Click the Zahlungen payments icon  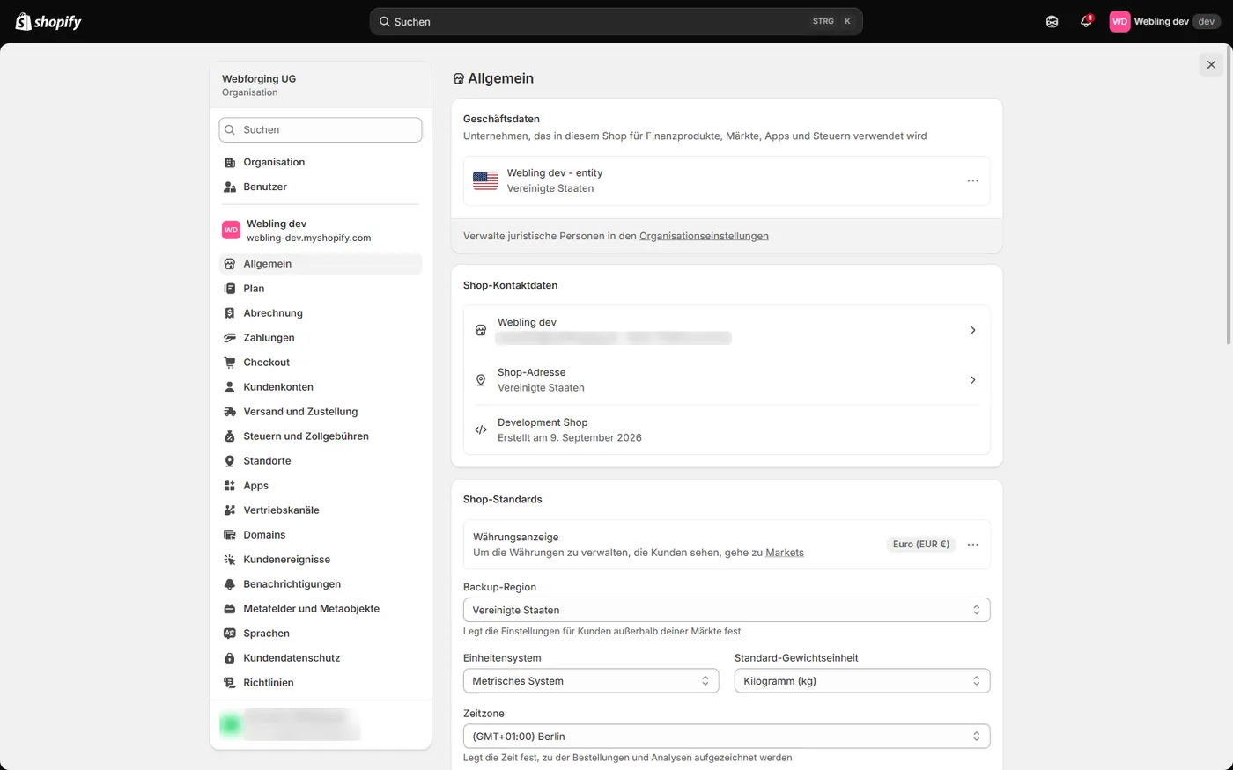pyautogui.click(x=230, y=338)
